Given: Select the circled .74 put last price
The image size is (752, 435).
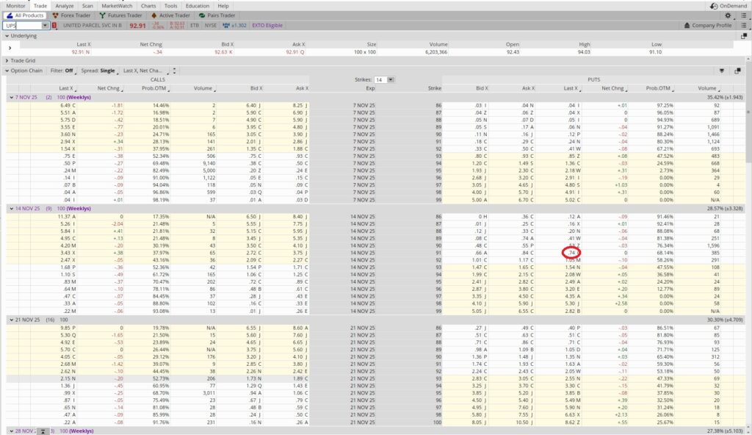Looking at the screenshot, I should pos(571,253).
